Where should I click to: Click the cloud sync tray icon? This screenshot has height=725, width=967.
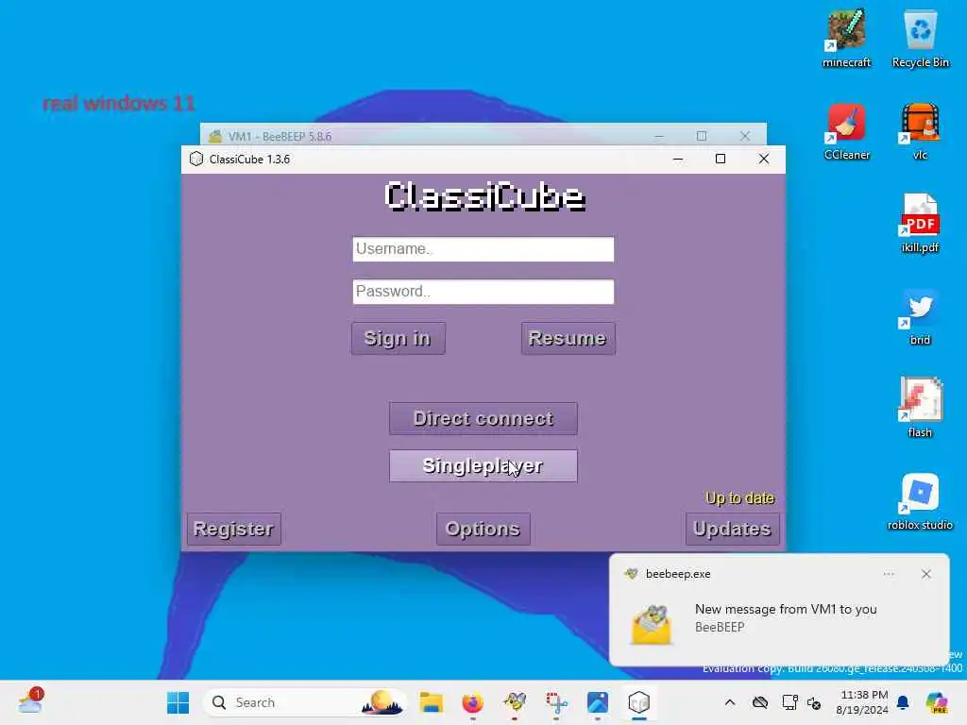click(760, 702)
